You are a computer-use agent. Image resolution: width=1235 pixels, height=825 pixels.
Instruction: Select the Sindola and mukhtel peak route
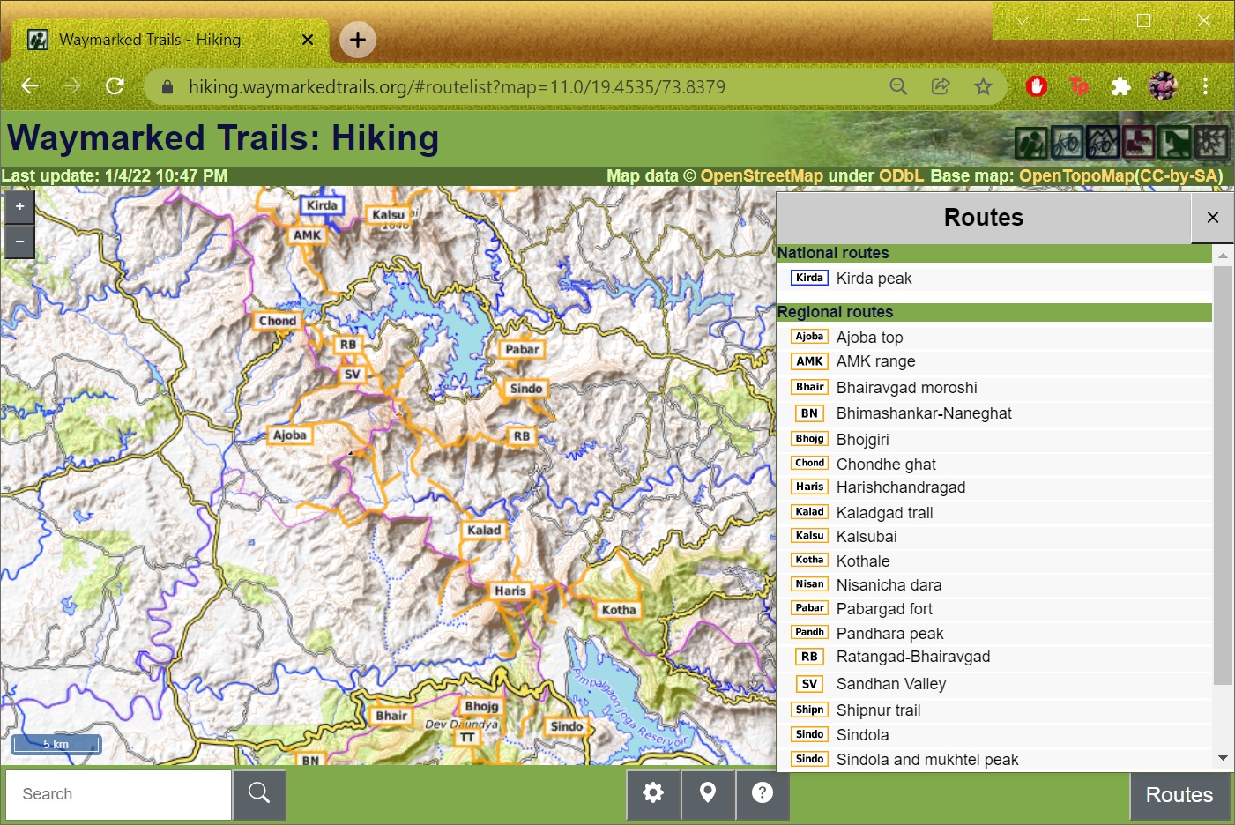click(994, 759)
